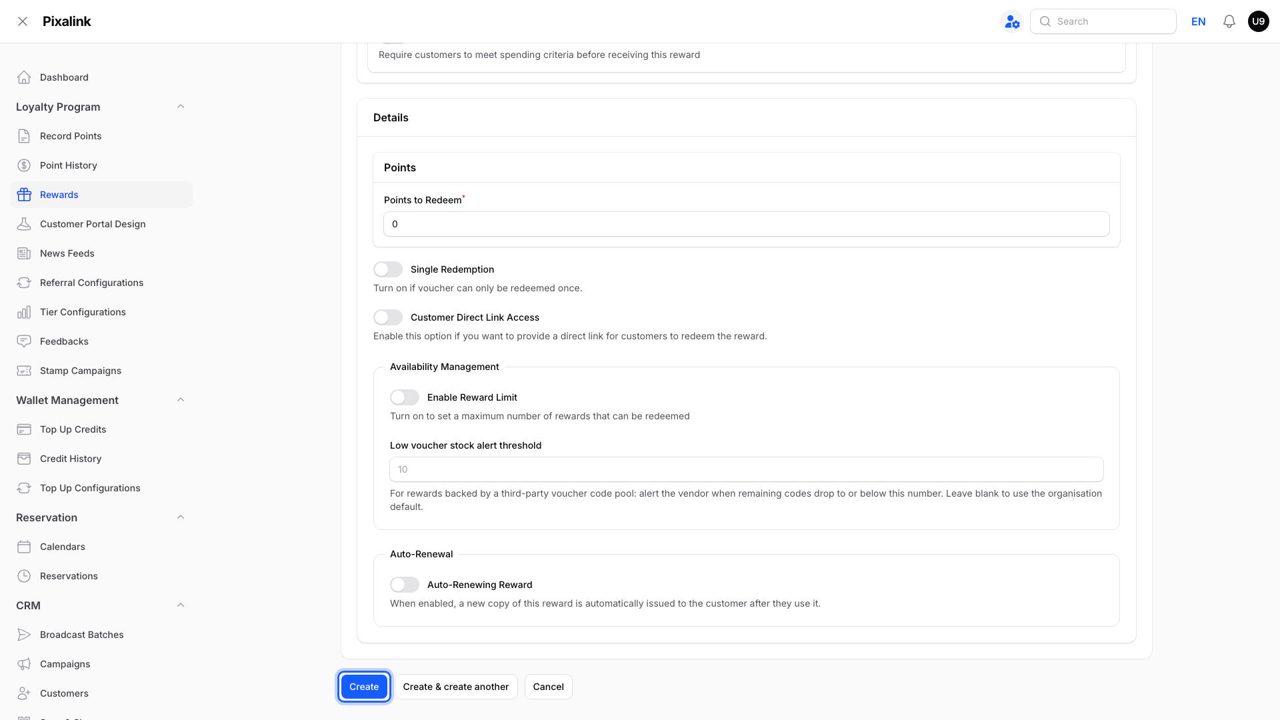This screenshot has width=1280, height=720.
Task: Close the sidebar using the X icon
Action: 23,21
